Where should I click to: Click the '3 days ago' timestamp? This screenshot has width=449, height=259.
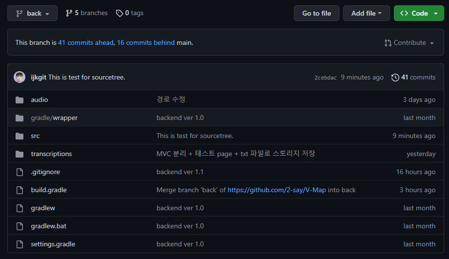(419, 100)
